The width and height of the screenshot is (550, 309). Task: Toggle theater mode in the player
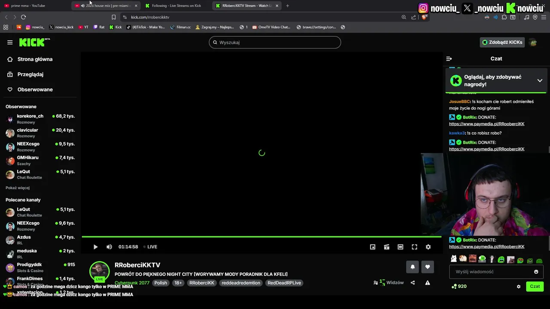[400, 247]
